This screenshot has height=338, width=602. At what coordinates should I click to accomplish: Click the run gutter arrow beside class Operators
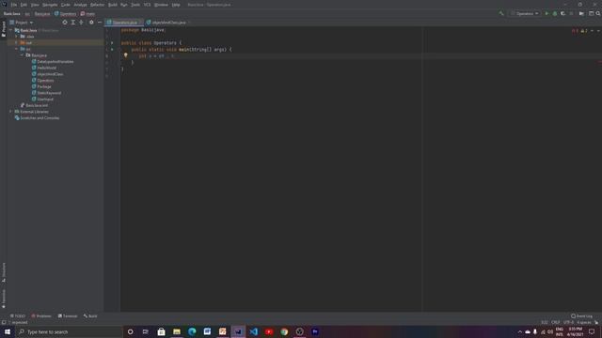(x=112, y=43)
